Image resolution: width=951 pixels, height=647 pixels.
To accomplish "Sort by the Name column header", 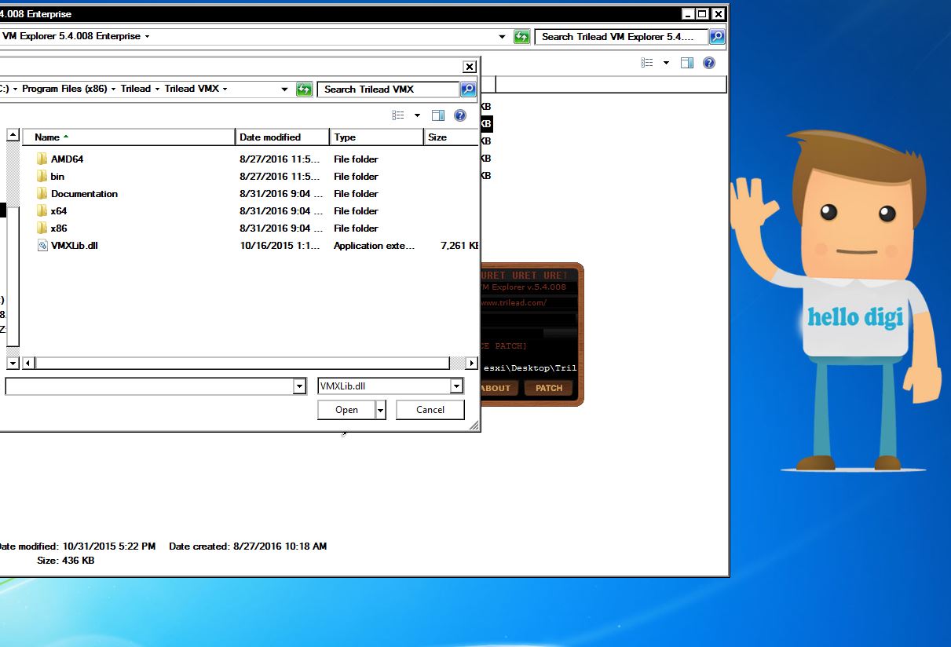I will click(129, 137).
